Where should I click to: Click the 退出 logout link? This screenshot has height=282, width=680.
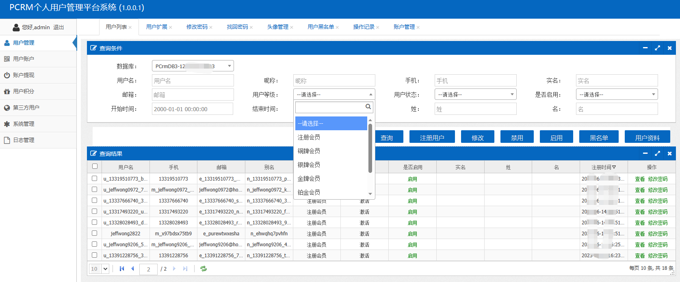click(x=58, y=27)
